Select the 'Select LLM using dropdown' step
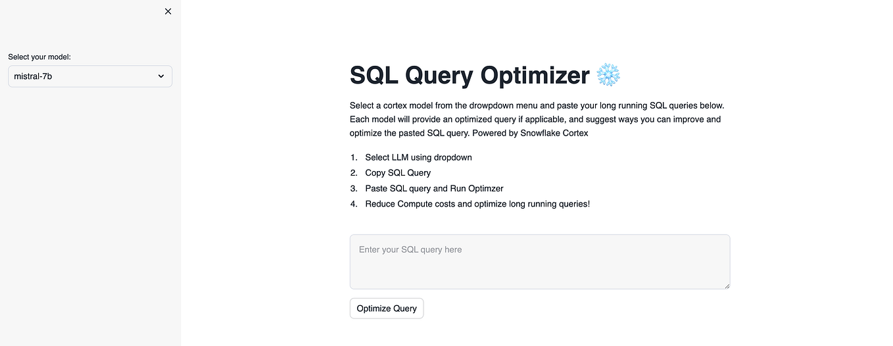This screenshot has height=346, width=893. point(418,157)
